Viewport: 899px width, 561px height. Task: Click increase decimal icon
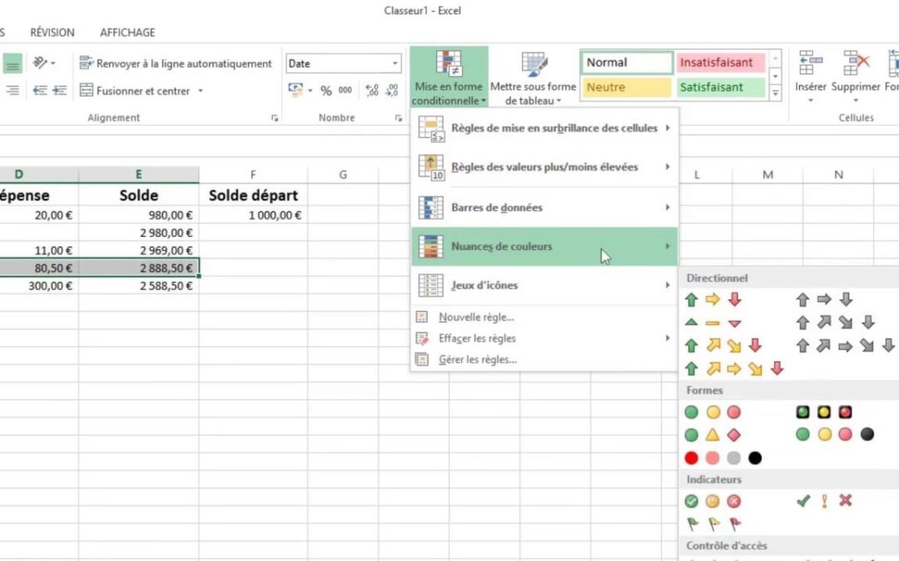click(371, 91)
